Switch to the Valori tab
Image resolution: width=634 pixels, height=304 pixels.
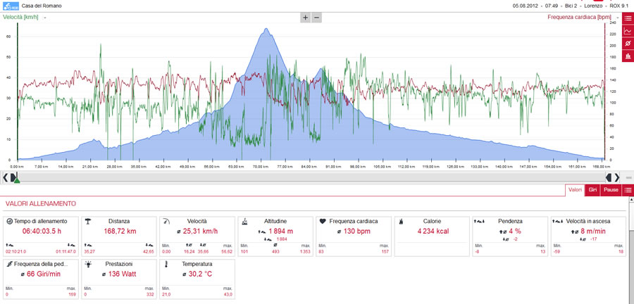(575, 190)
